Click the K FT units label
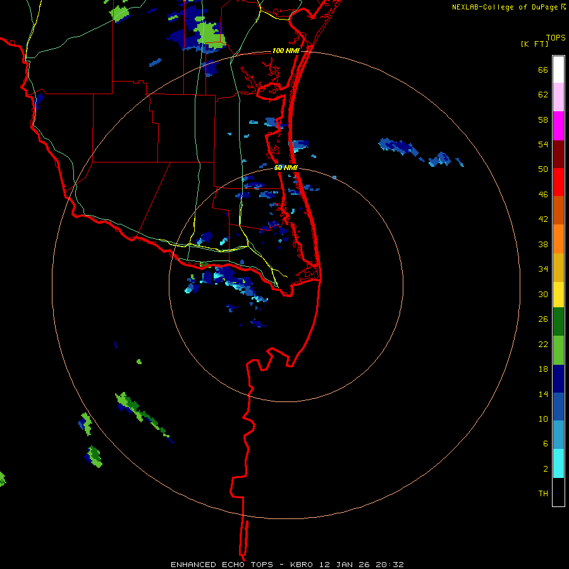Screen dimensions: 569x569 pos(534,44)
